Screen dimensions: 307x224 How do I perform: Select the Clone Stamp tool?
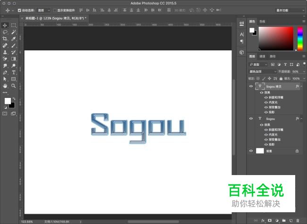click(5, 52)
